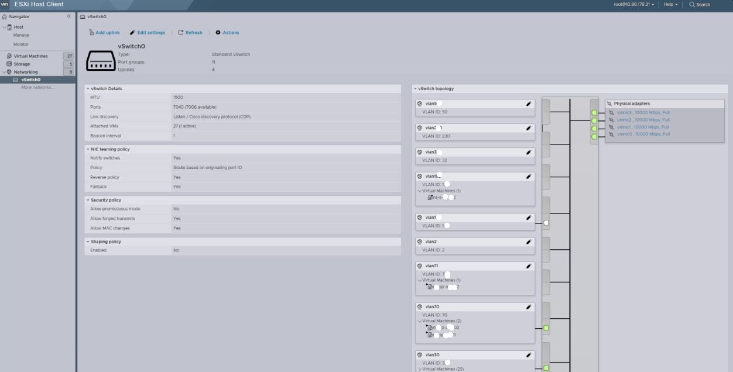
Task: Click the vmnic3 adapter icon
Action: point(611,112)
